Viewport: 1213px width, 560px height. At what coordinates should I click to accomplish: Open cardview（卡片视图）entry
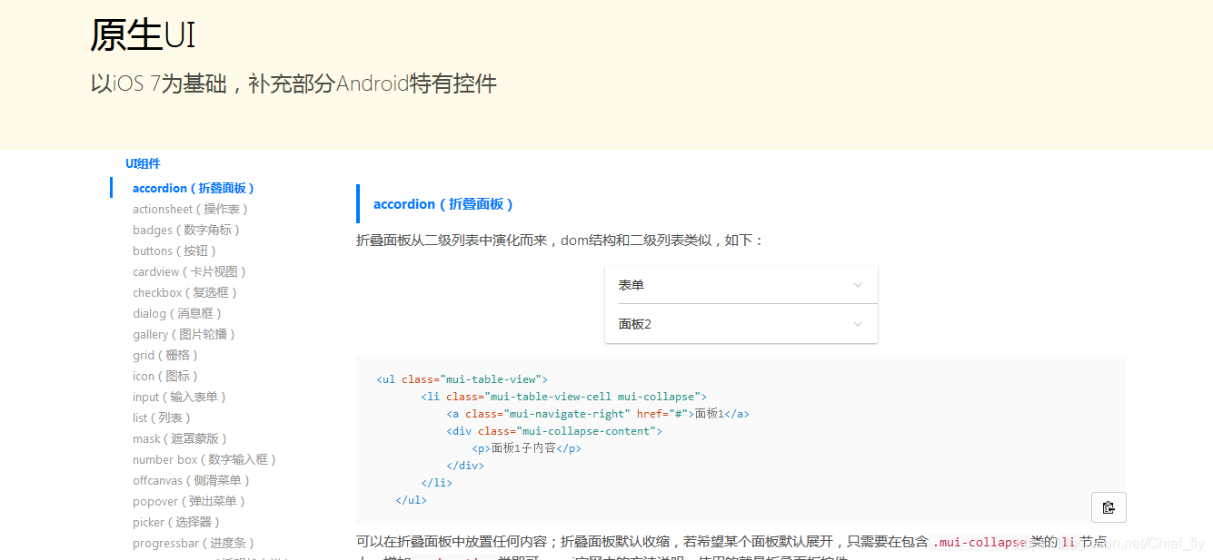(190, 271)
